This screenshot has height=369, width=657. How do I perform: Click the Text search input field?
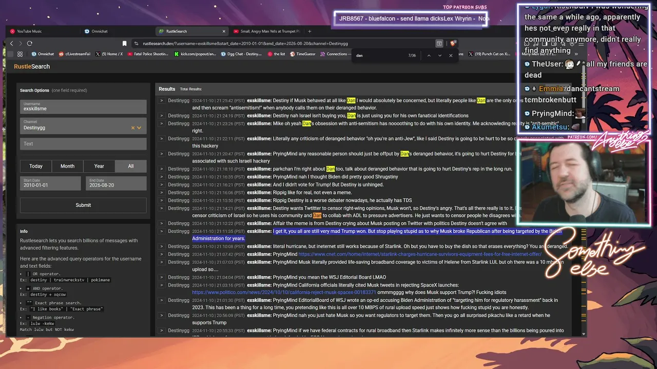[83, 143]
